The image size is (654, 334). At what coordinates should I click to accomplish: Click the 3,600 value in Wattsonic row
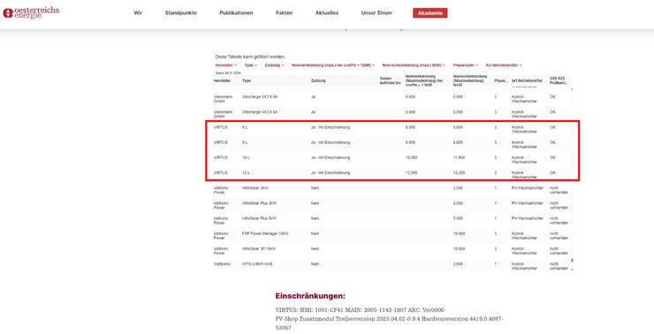pos(457,264)
